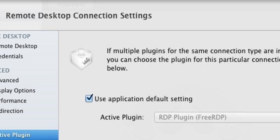Select the highlighted Active Plugin sidebar item
This screenshot has height=140, width=280.
coord(15,135)
